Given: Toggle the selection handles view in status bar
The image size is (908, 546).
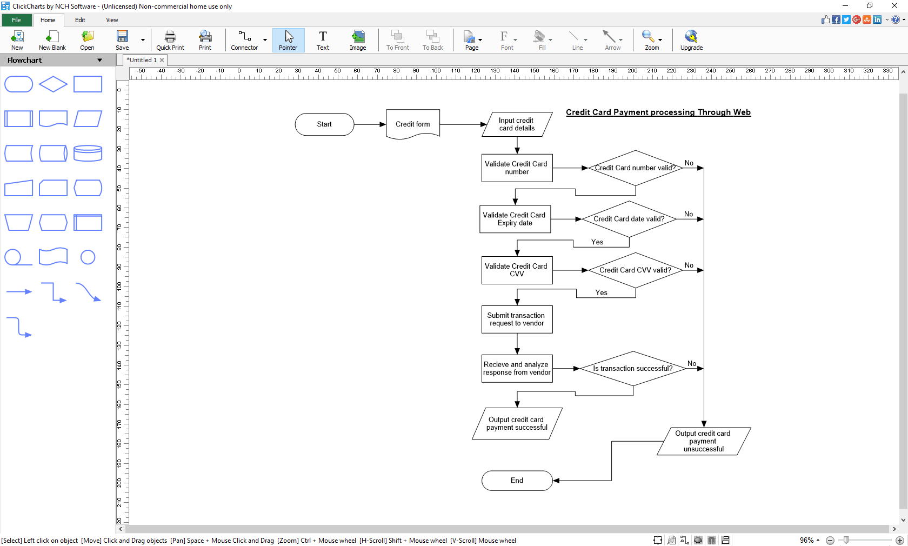Looking at the screenshot, I should click(x=658, y=540).
